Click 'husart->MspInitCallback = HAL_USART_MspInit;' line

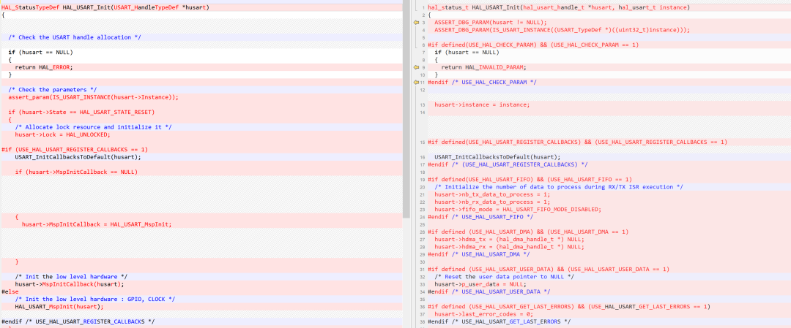(97, 224)
